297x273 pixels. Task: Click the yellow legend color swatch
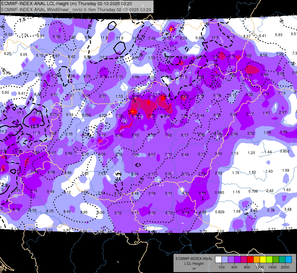[263, 260]
